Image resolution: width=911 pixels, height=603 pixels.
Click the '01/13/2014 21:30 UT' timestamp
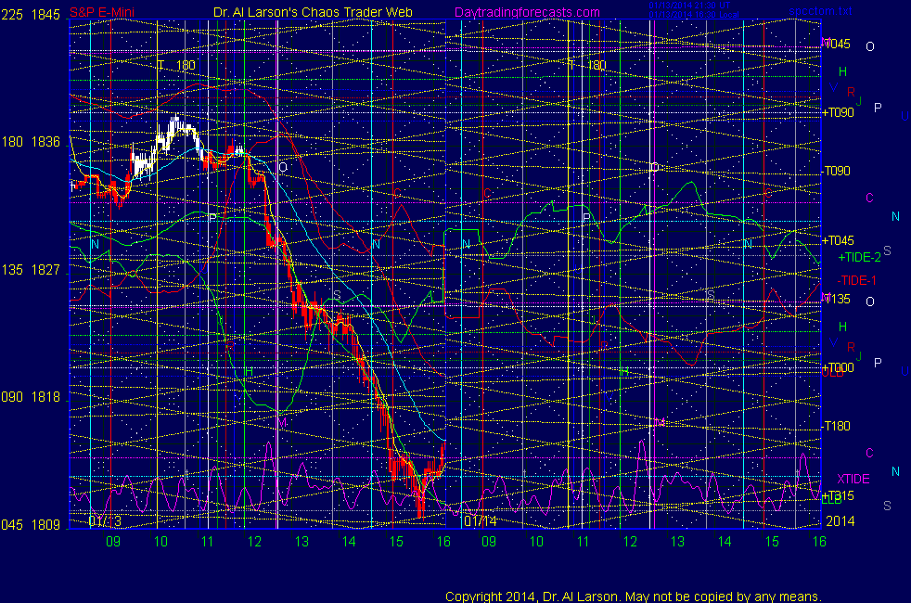(x=689, y=6)
